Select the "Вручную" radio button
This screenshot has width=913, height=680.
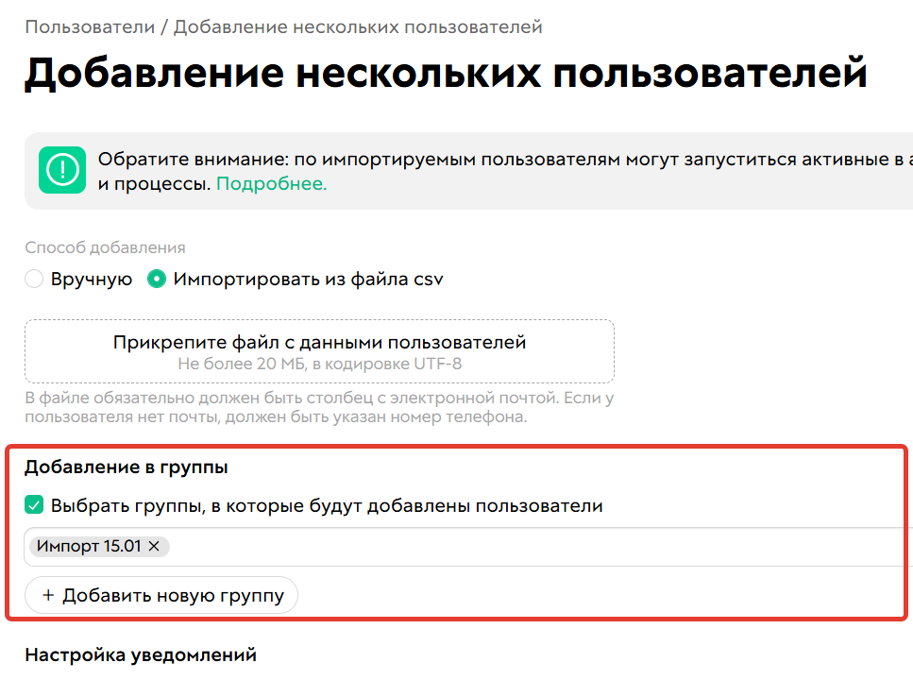tap(34, 279)
